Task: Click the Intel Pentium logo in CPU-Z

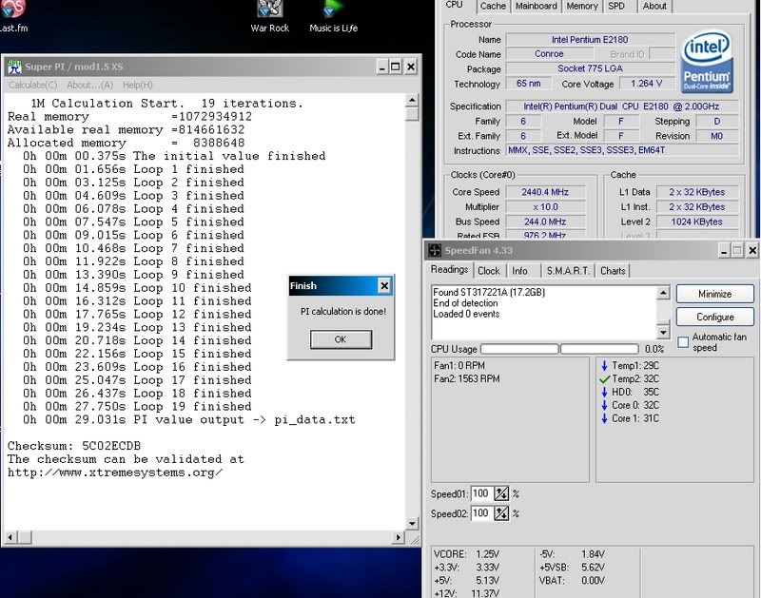Action: (x=706, y=62)
